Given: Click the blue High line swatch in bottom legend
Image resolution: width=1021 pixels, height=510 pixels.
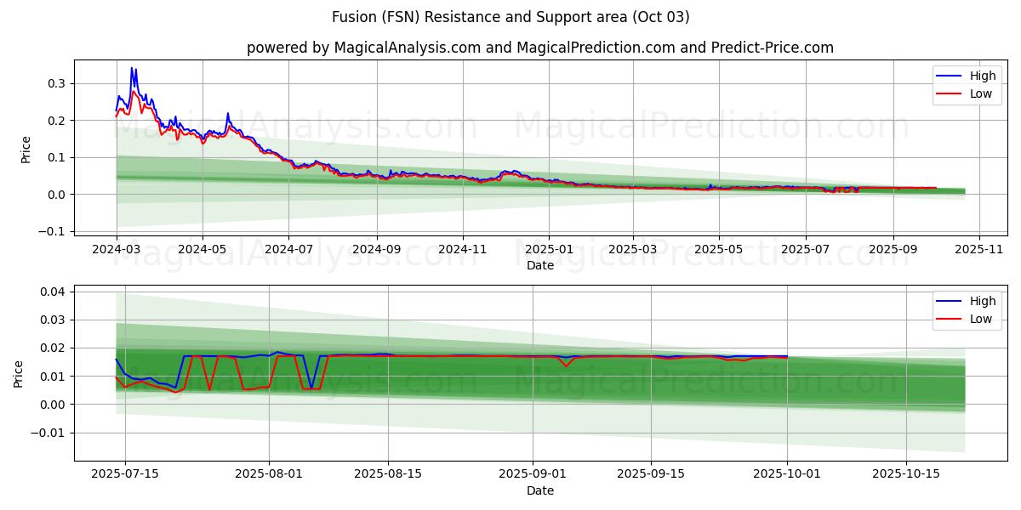Looking at the screenshot, I should [x=949, y=301].
